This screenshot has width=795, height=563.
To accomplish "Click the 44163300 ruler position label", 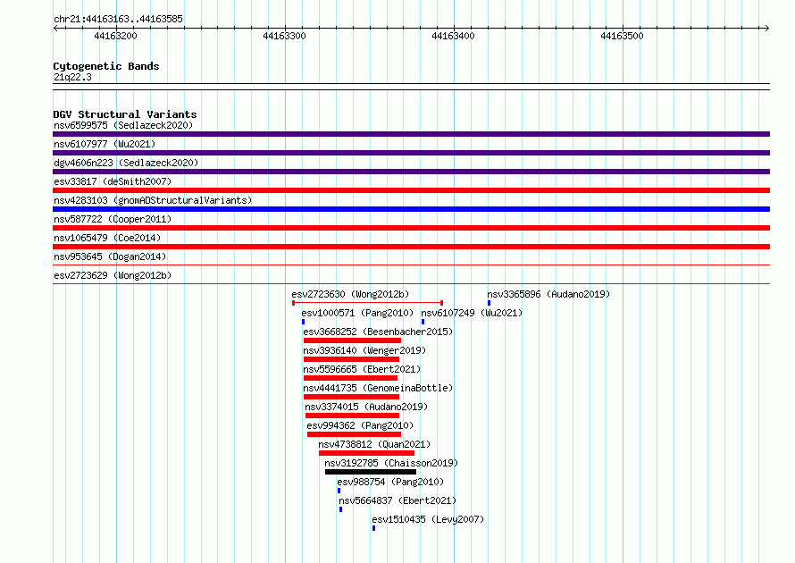I will [x=284, y=36].
